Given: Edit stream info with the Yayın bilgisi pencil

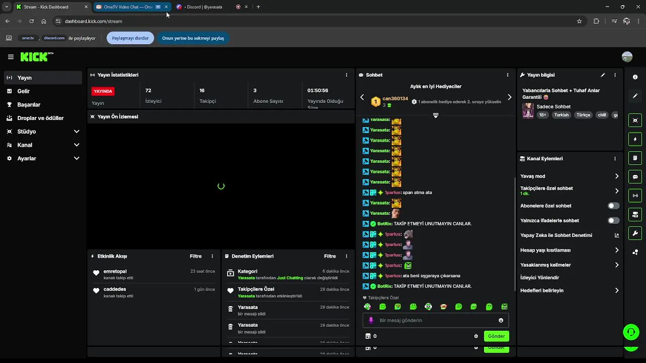Looking at the screenshot, I should tap(603, 75).
